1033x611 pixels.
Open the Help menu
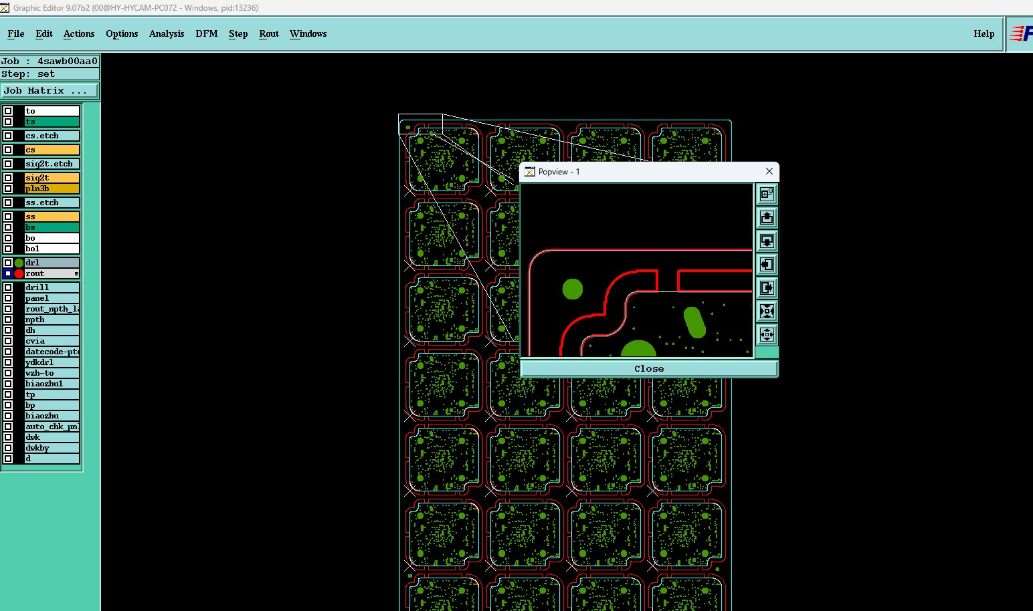tap(984, 33)
